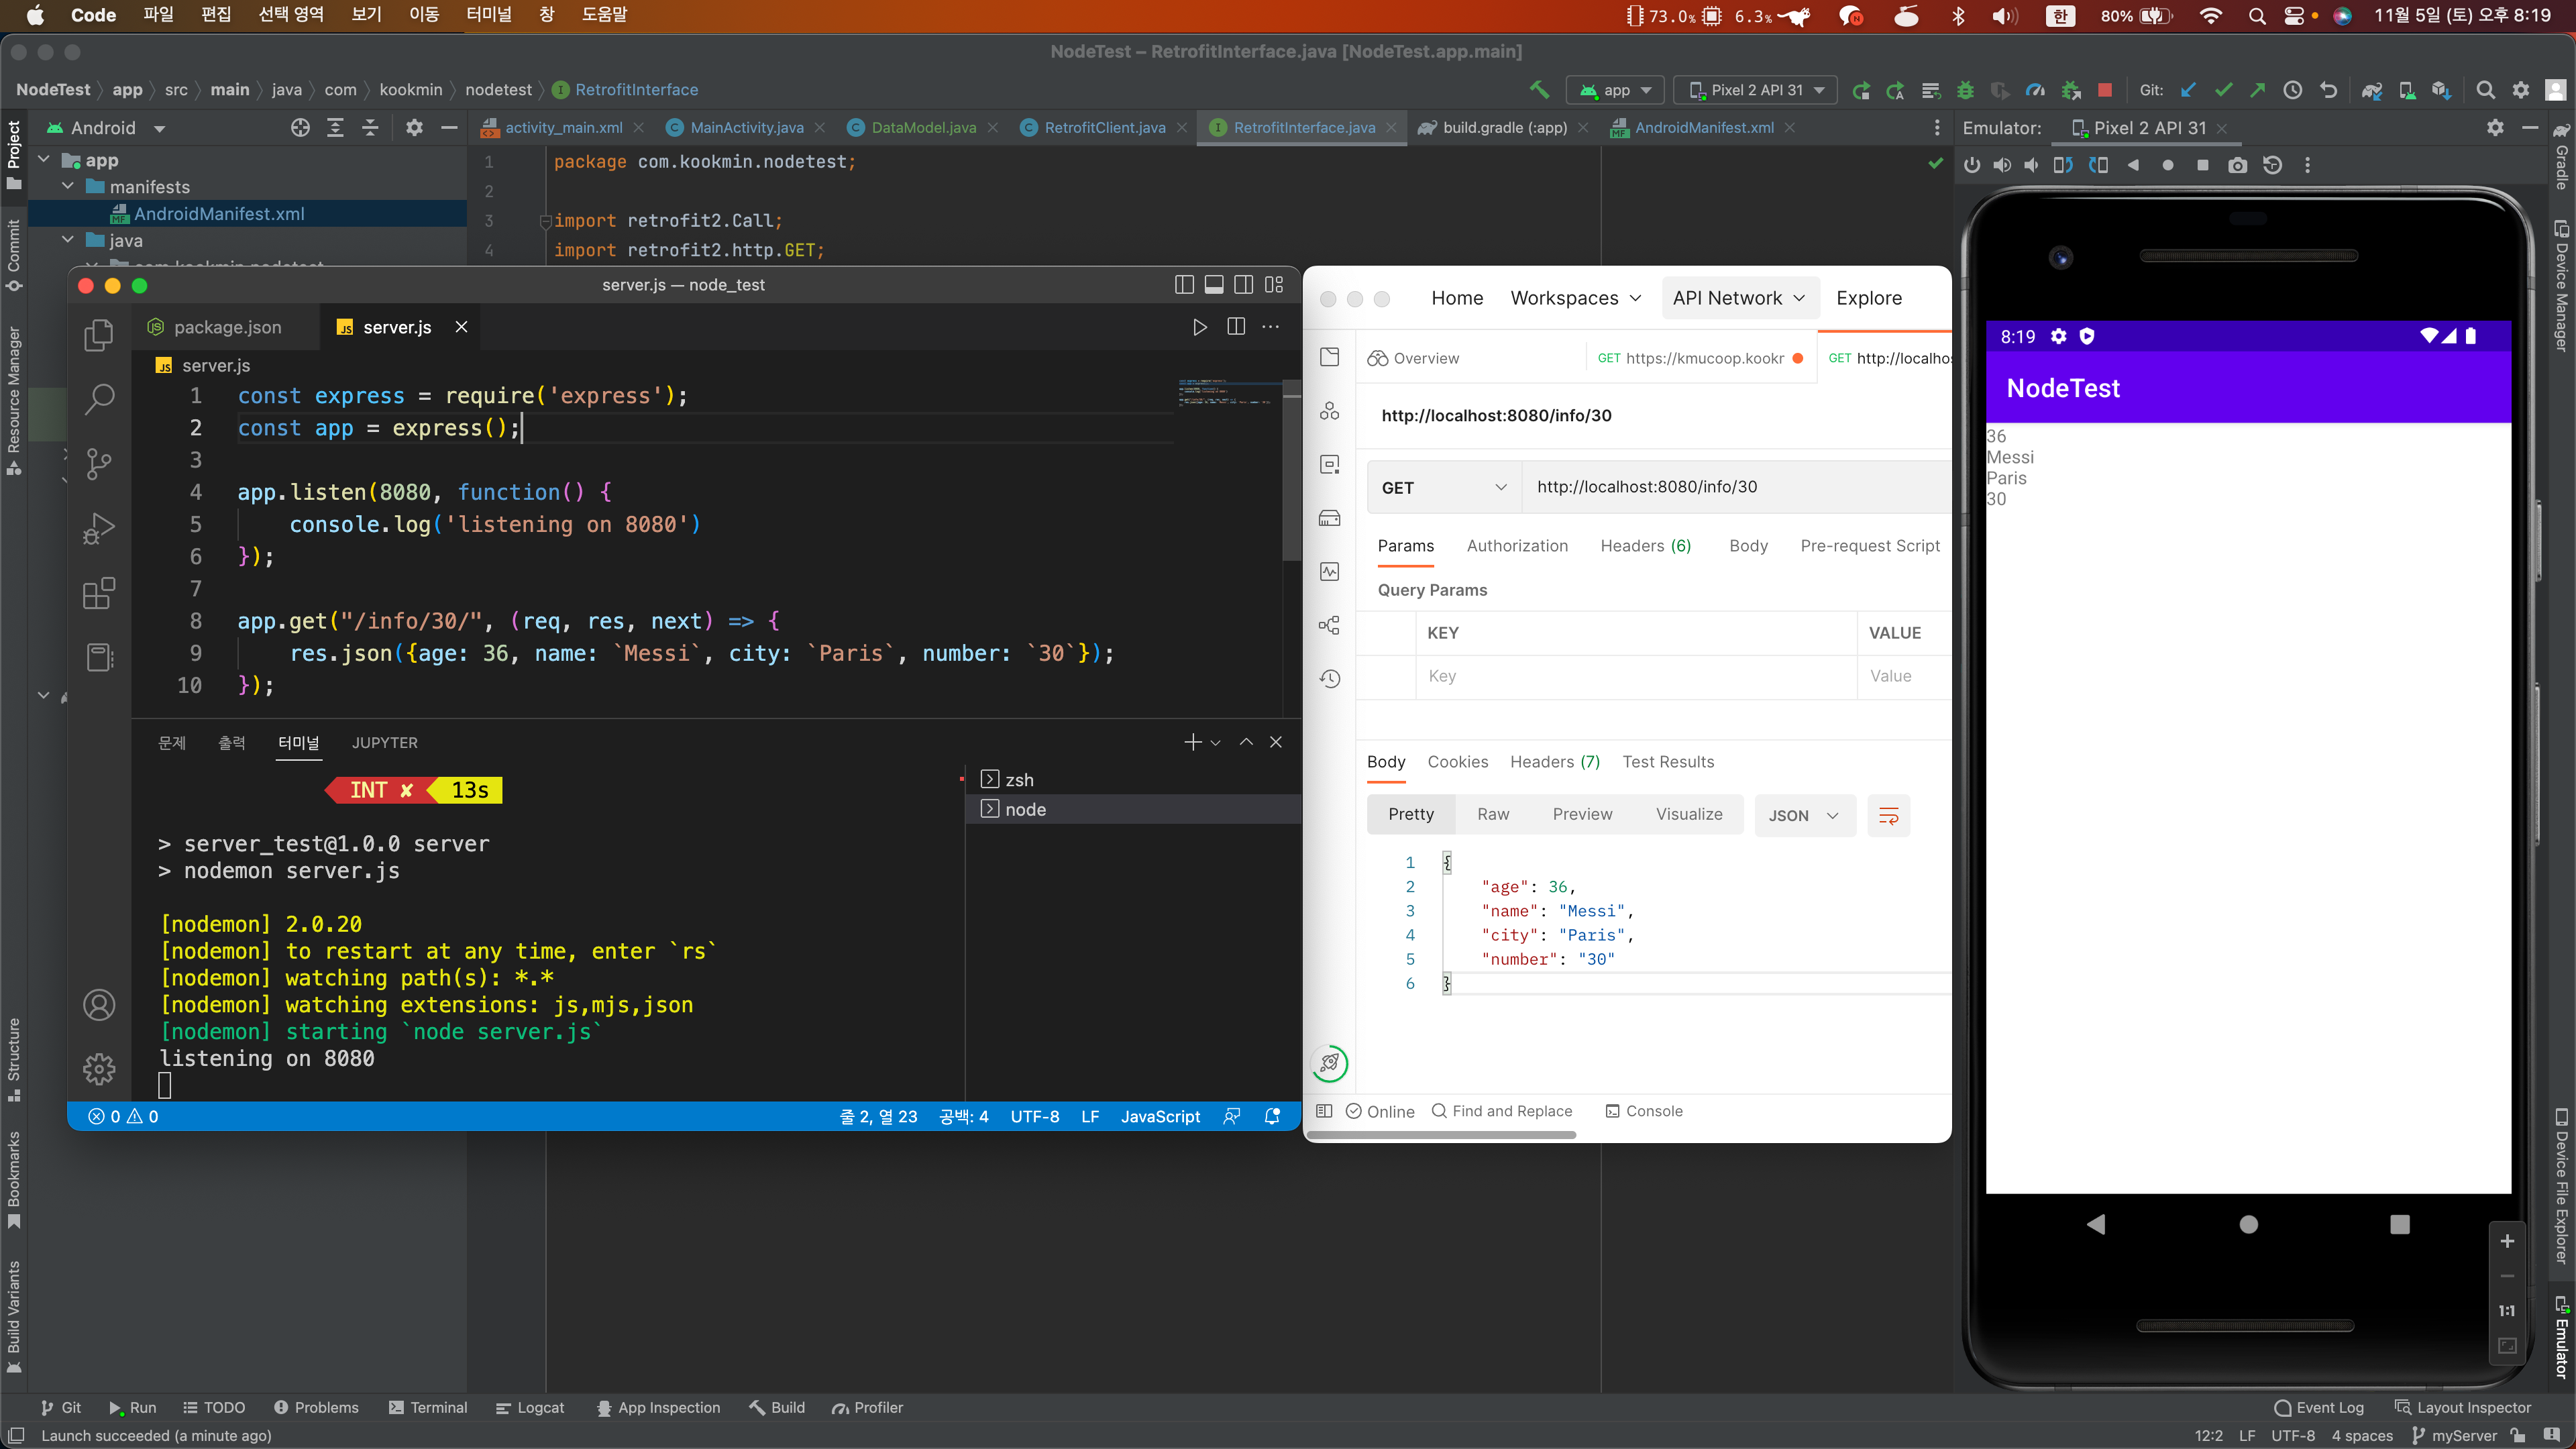The image size is (2576, 1449).
Task: Click the red Stop app icon in toolbar
Action: coord(2105,90)
